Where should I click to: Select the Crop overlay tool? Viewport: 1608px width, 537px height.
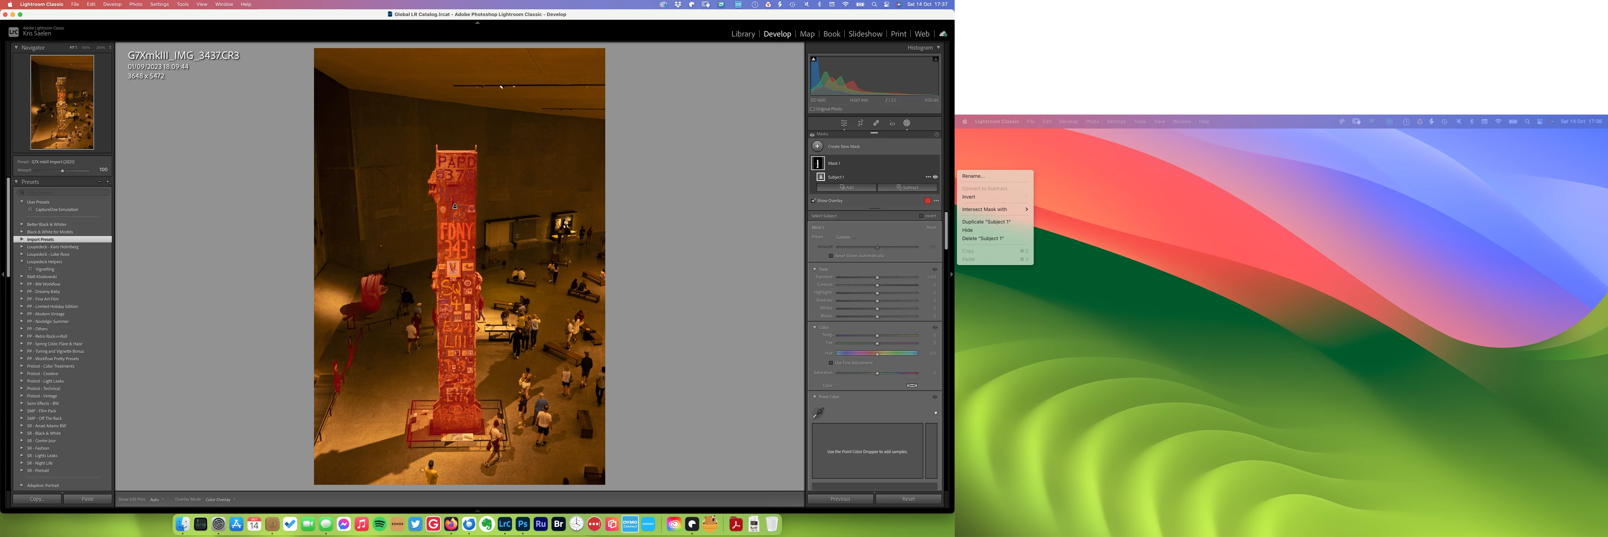860,123
